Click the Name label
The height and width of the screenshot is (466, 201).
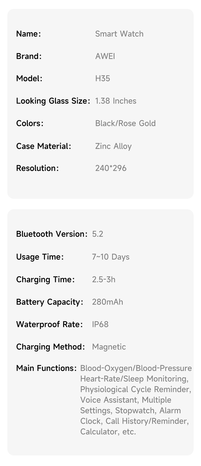click(x=28, y=34)
